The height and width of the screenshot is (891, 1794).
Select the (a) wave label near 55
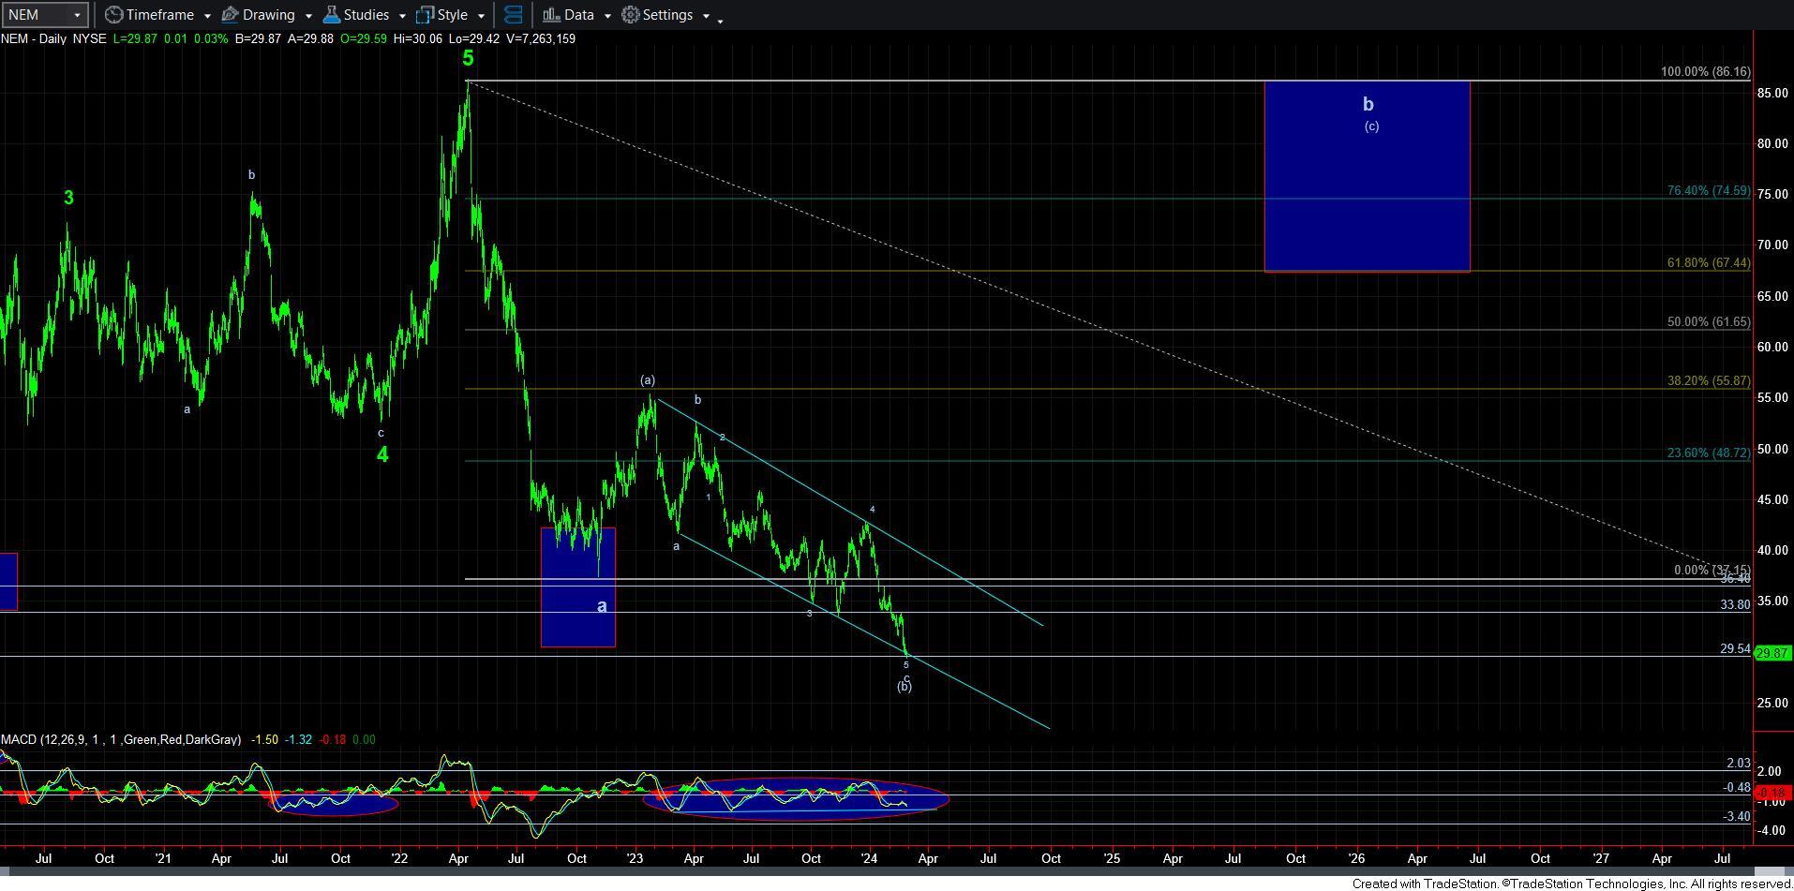point(648,379)
